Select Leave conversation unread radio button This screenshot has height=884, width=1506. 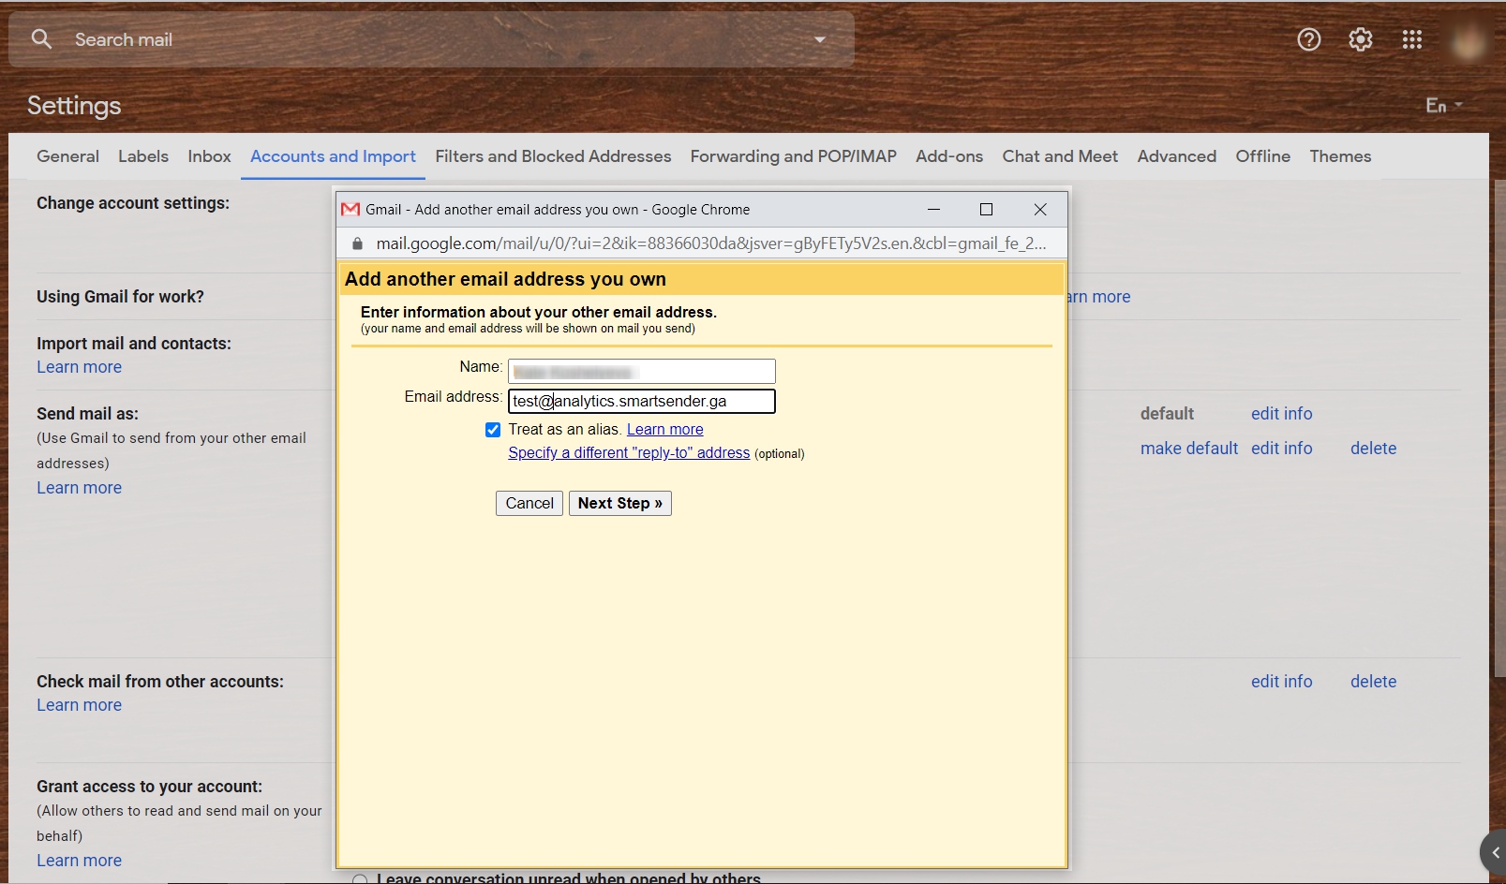(x=360, y=879)
